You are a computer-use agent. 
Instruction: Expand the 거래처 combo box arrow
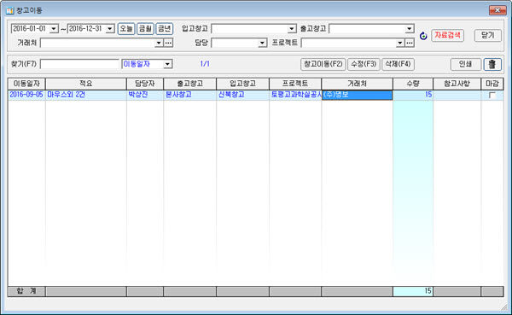(x=159, y=43)
